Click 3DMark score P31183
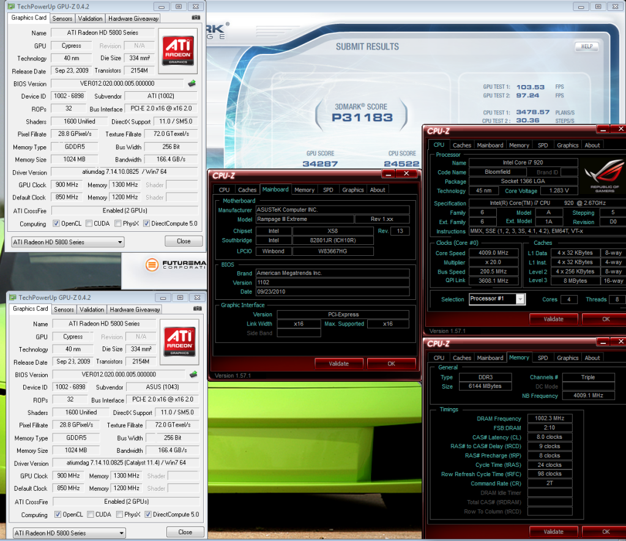The height and width of the screenshot is (541, 626). [x=362, y=118]
